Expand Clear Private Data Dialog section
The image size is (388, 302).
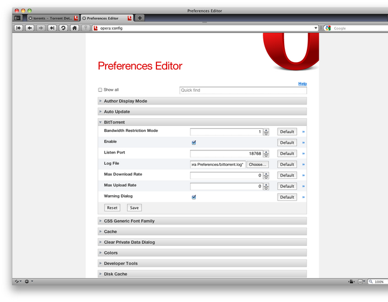[x=202, y=242]
